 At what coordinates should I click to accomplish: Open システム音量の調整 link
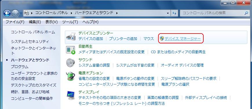94,65
